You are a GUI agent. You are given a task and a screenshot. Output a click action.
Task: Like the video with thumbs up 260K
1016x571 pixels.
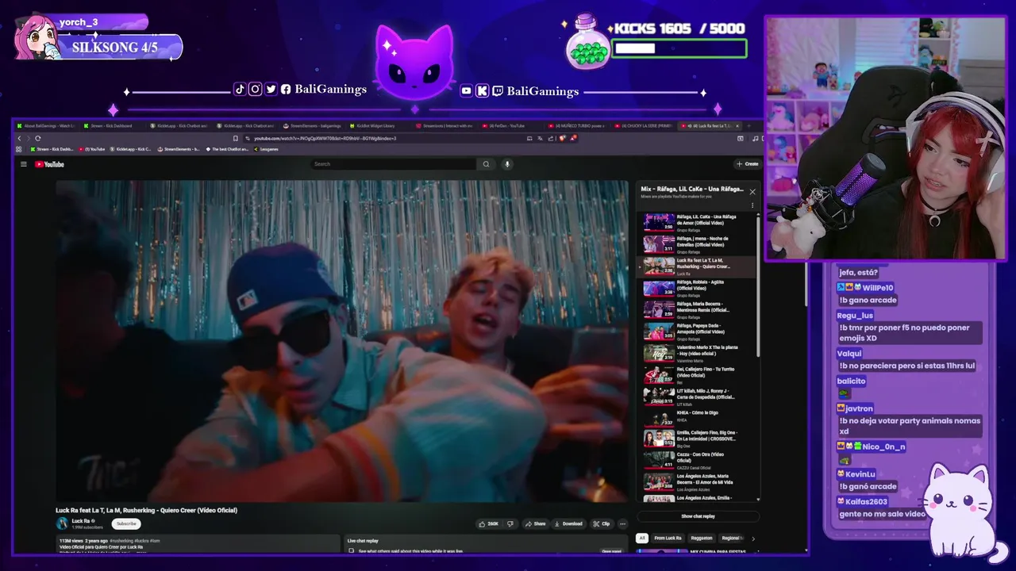[487, 523]
